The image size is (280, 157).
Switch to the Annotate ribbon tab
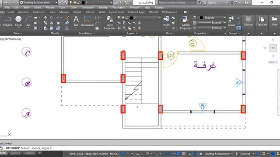[x=23, y=12]
